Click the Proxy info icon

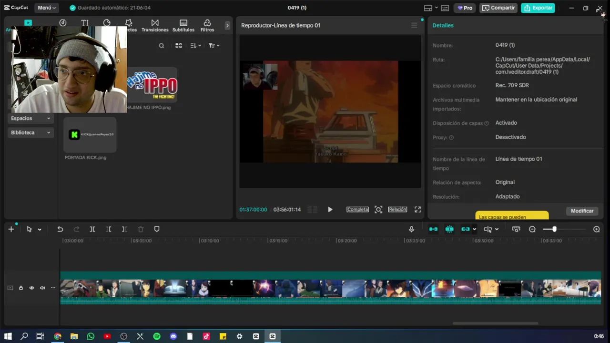pos(451,138)
